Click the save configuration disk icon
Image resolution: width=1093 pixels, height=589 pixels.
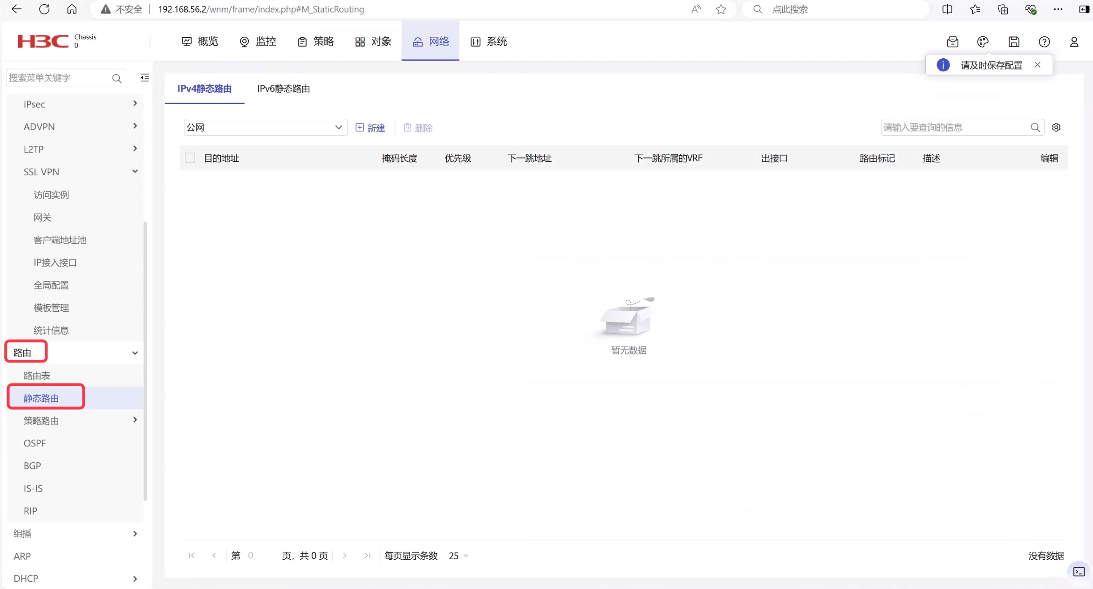coord(1014,42)
